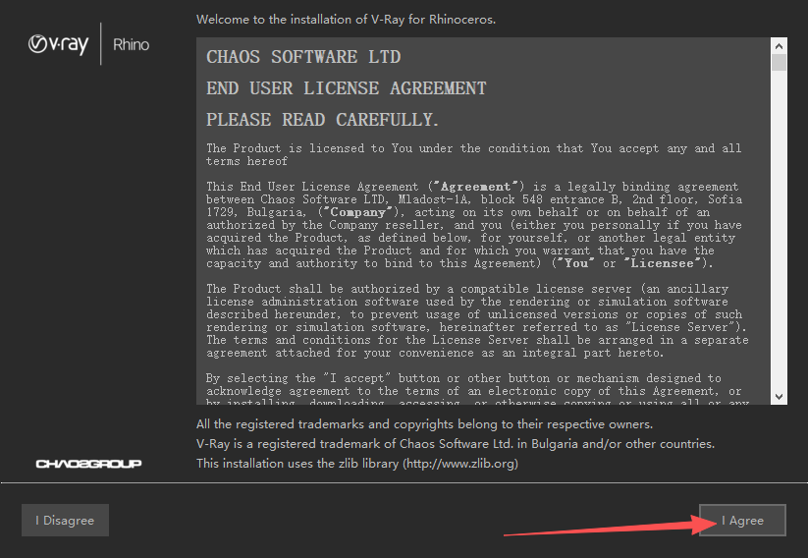Click the license agreement scrollbar thumb

(x=780, y=63)
